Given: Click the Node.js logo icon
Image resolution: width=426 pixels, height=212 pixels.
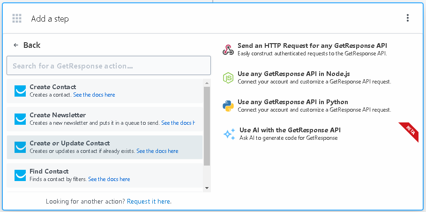Looking at the screenshot, I should [x=228, y=78].
